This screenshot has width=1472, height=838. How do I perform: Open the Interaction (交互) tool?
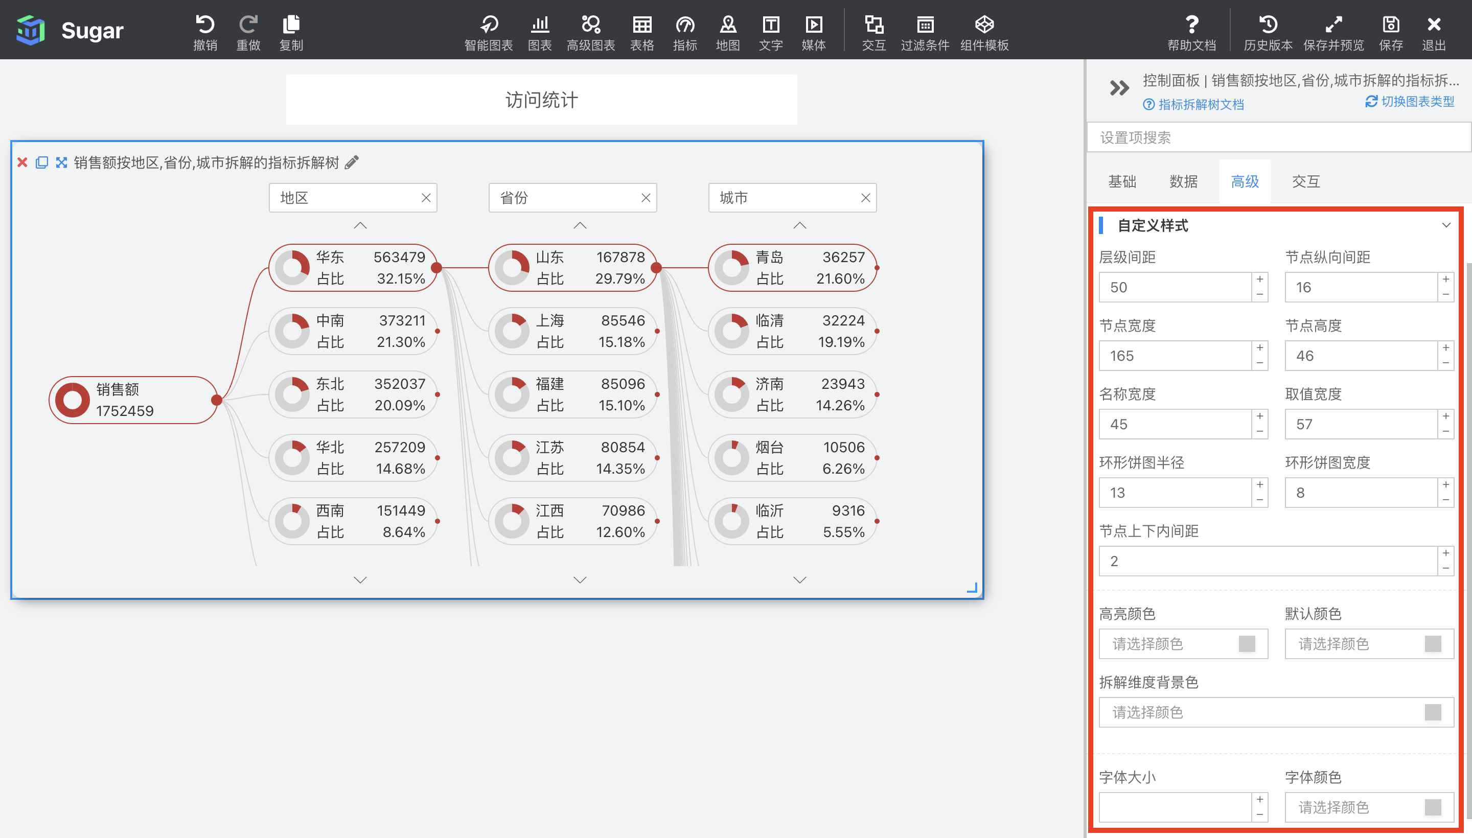tap(874, 32)
